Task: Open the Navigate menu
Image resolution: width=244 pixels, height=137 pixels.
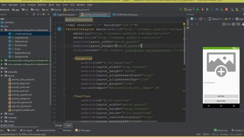Action: (13, 5)
